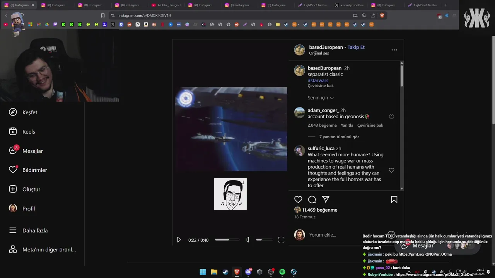Viewport: 495px width, 278px height.
Task: Open Steam from the taskbar
Action: [x=225, y=272]
